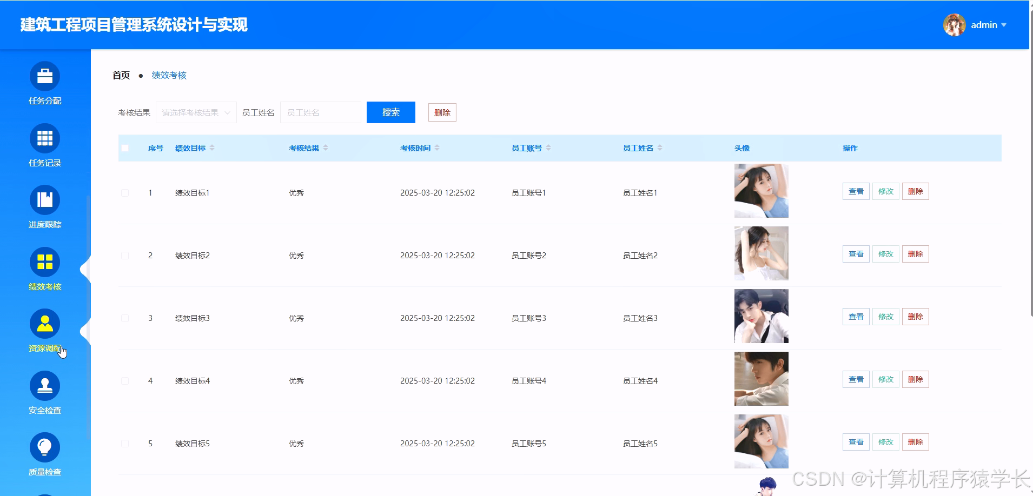Check the row 5 checkbox
This screenshot has height=496, width=1033.
[125, 444]
